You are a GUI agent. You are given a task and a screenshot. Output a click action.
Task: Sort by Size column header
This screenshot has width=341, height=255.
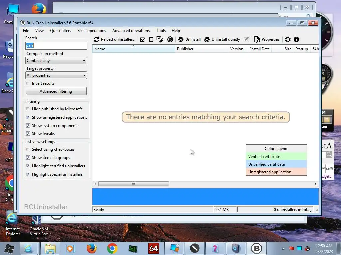282,49
